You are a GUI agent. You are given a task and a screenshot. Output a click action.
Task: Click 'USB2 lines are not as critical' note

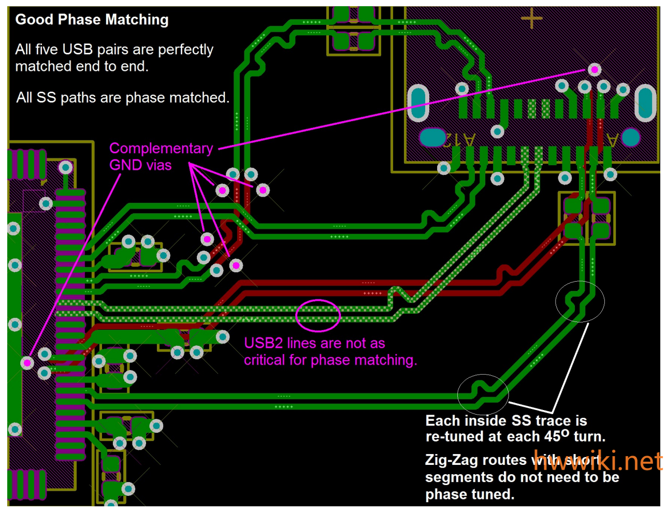(x=330, y=352)
